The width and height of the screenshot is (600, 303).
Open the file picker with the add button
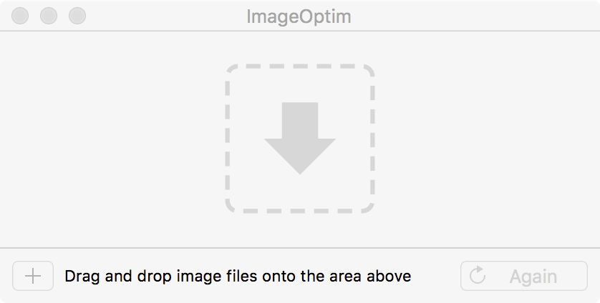33,276
